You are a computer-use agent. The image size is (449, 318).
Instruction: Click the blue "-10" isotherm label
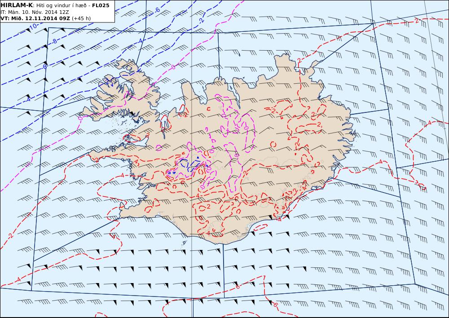point(32,28)
